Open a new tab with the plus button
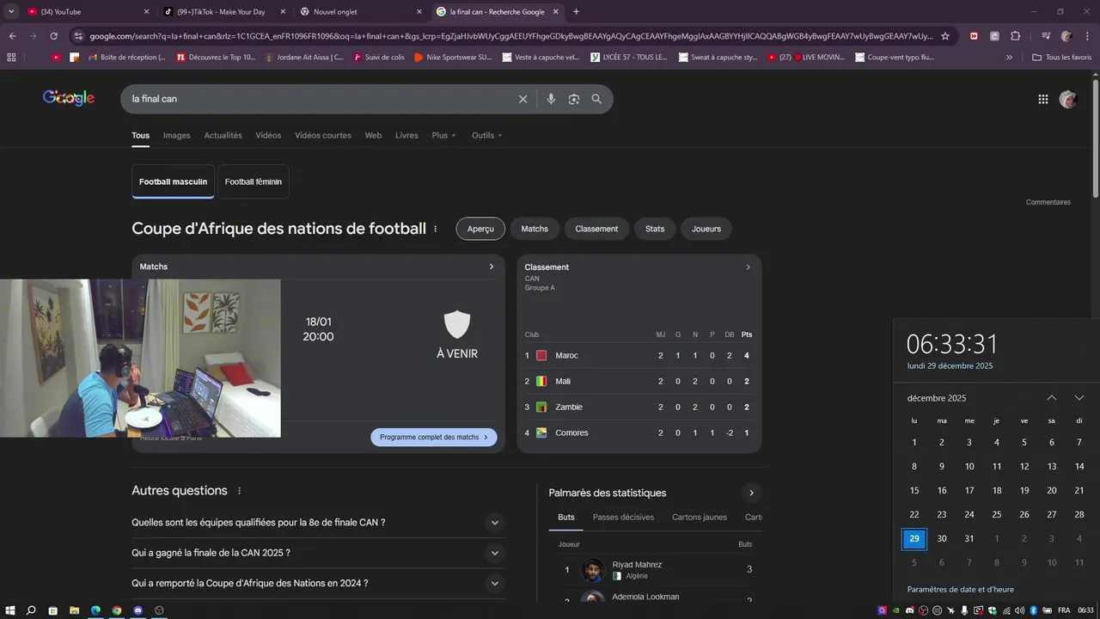1100x619 pixels. point(576,12)
